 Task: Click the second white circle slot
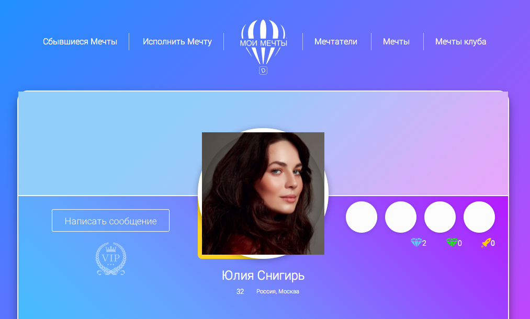click(x=401, y=217)
